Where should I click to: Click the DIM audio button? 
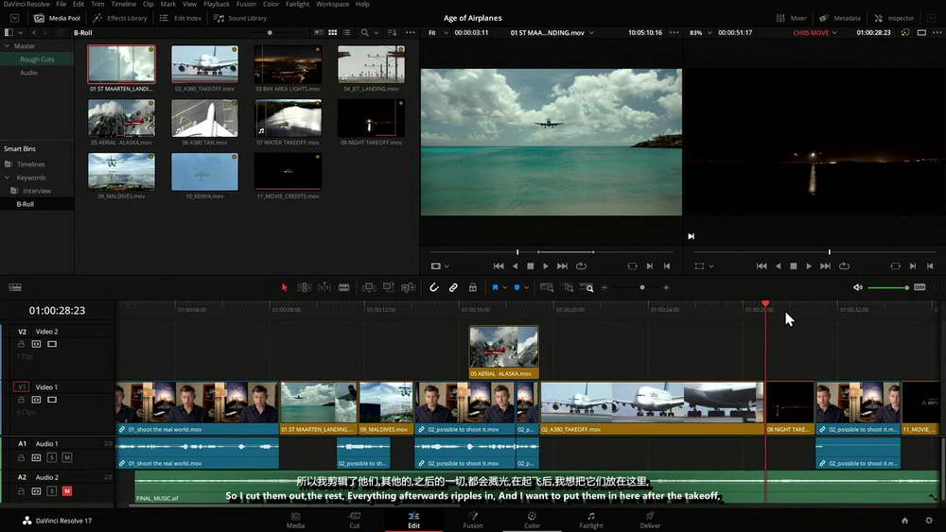pyautogui.click(x=920, y=287)
